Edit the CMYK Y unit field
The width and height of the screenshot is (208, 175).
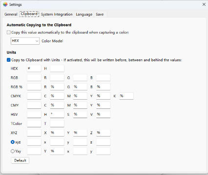pos(103,96)
